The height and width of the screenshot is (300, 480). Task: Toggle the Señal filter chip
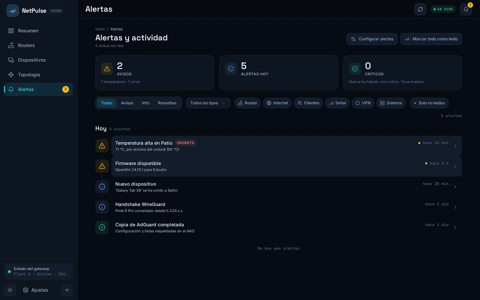coord(337,103)
